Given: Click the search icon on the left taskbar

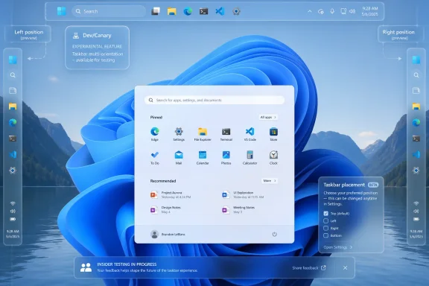Looking at the screenshot, I should click(x=13, y=75).
